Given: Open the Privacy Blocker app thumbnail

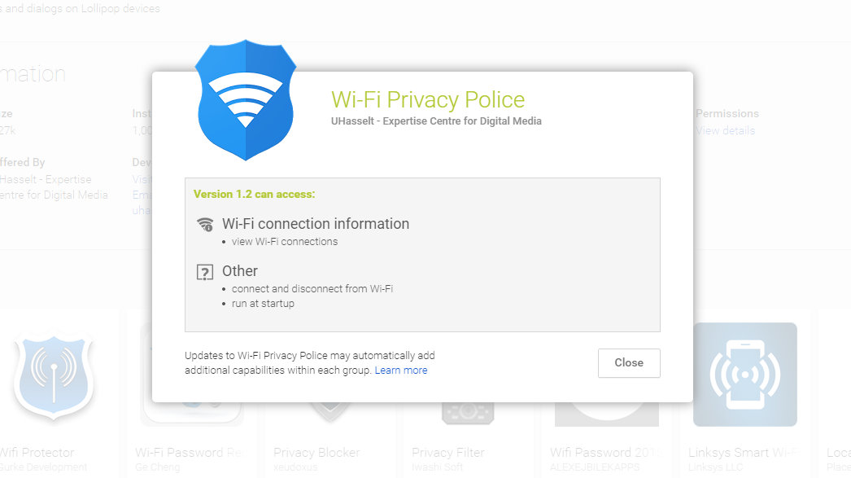Looking at the screenshot, I should (x=330, y=413).
